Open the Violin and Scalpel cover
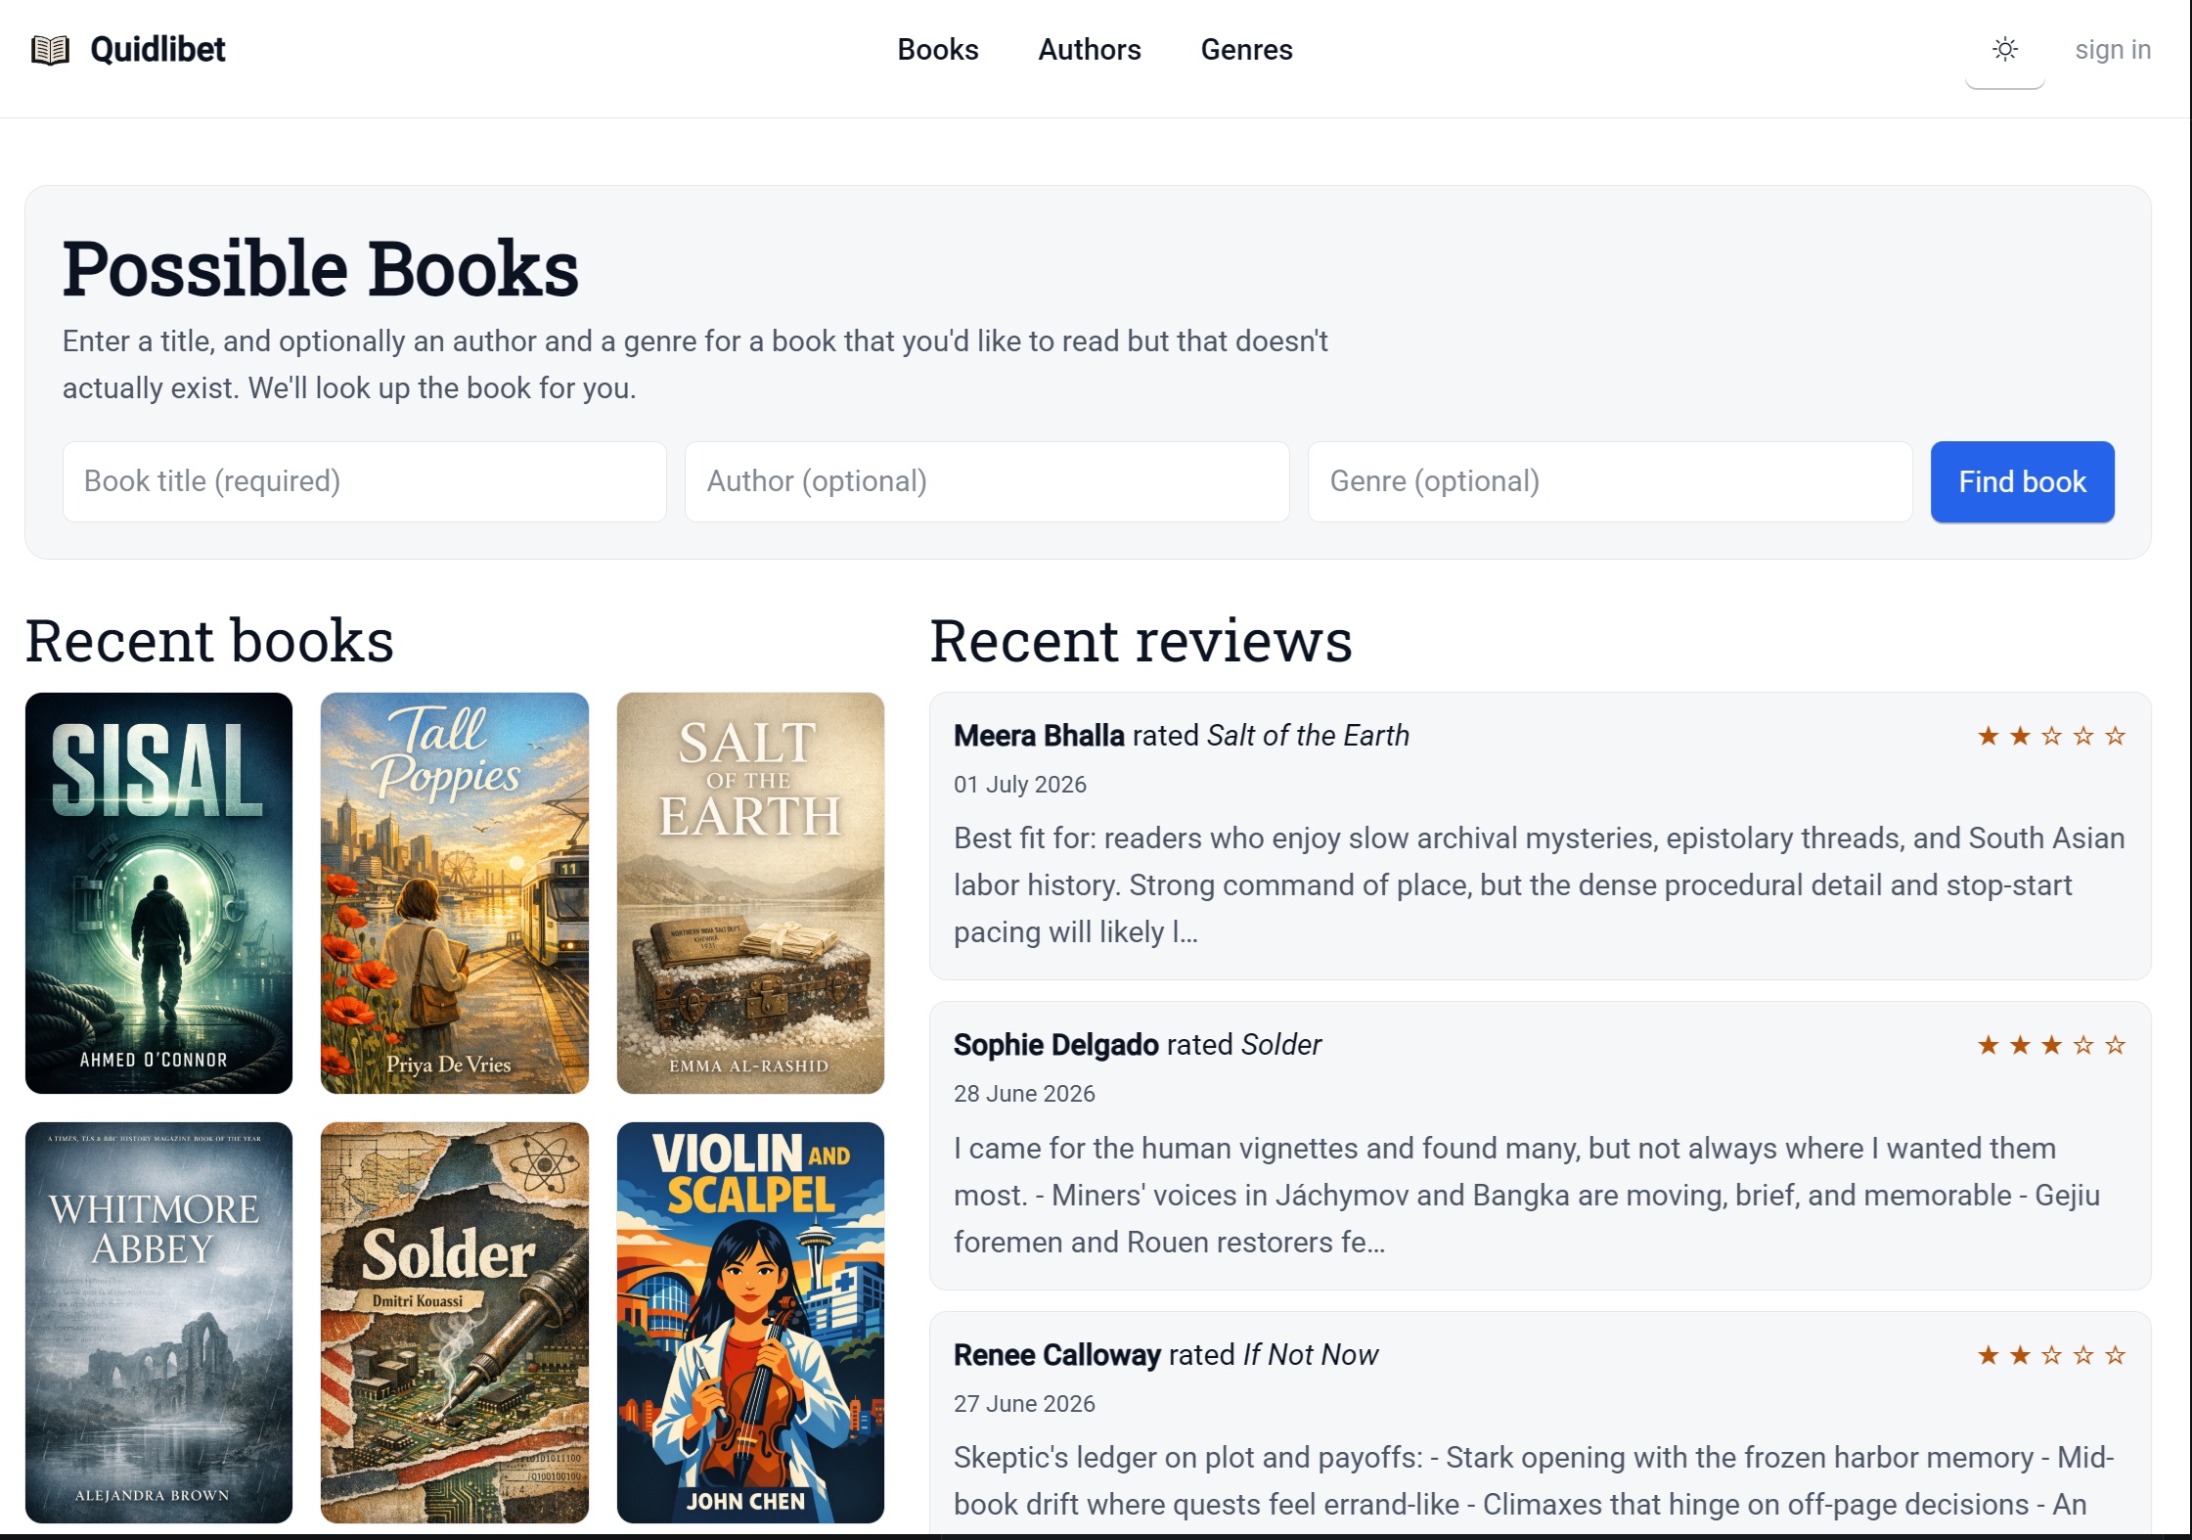2192x1540 pixels. 750,1322
